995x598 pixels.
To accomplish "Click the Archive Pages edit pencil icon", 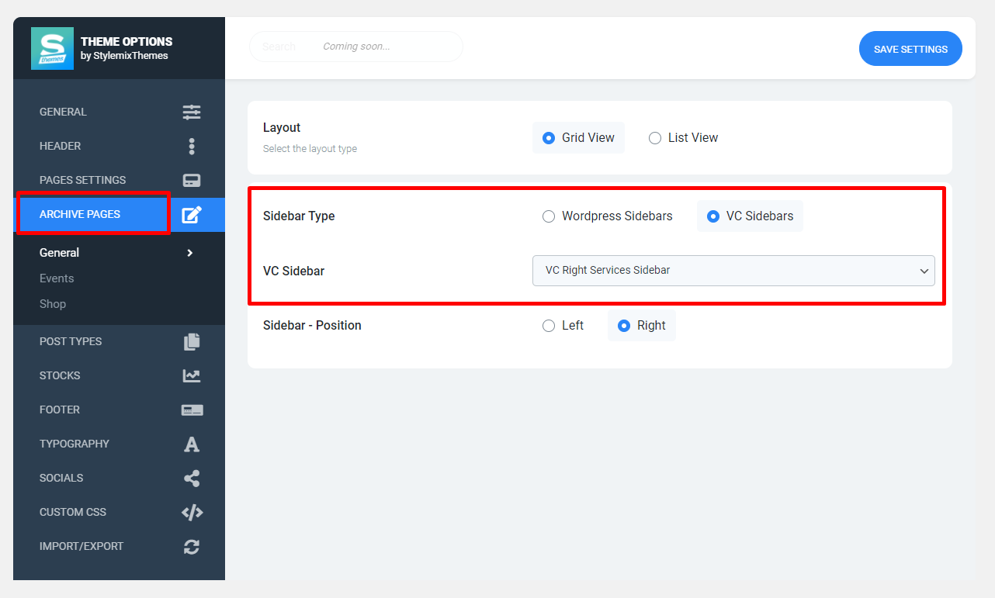I will 192,215.
